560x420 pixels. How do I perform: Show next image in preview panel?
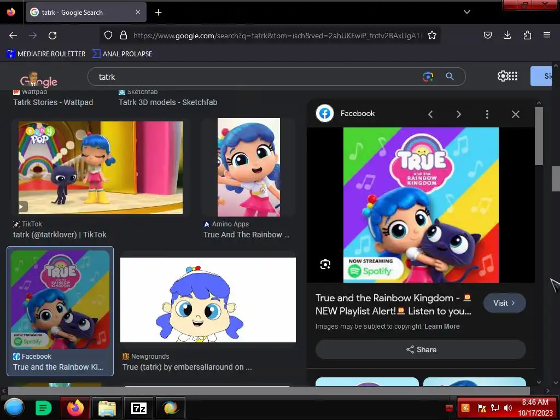(x=459, y=114)
